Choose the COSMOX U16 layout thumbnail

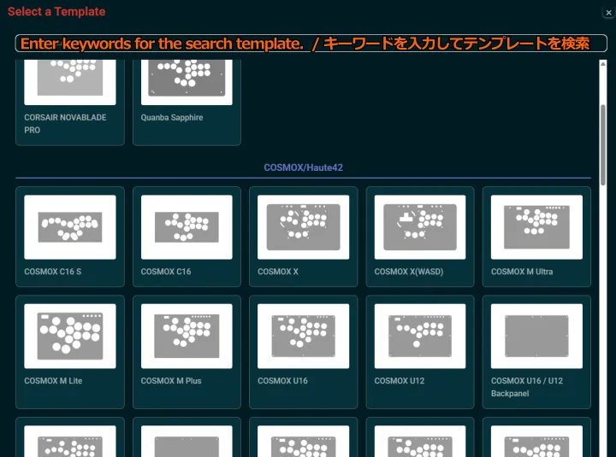click(303, 337)
